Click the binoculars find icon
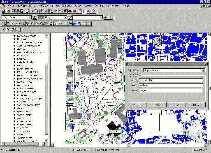This screenshot has height=153, width=211. 70,11
